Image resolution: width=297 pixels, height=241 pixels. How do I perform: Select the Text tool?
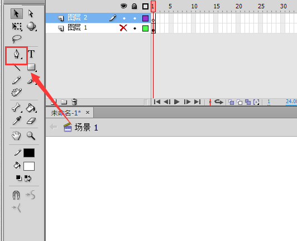click(x=31, y=54)
